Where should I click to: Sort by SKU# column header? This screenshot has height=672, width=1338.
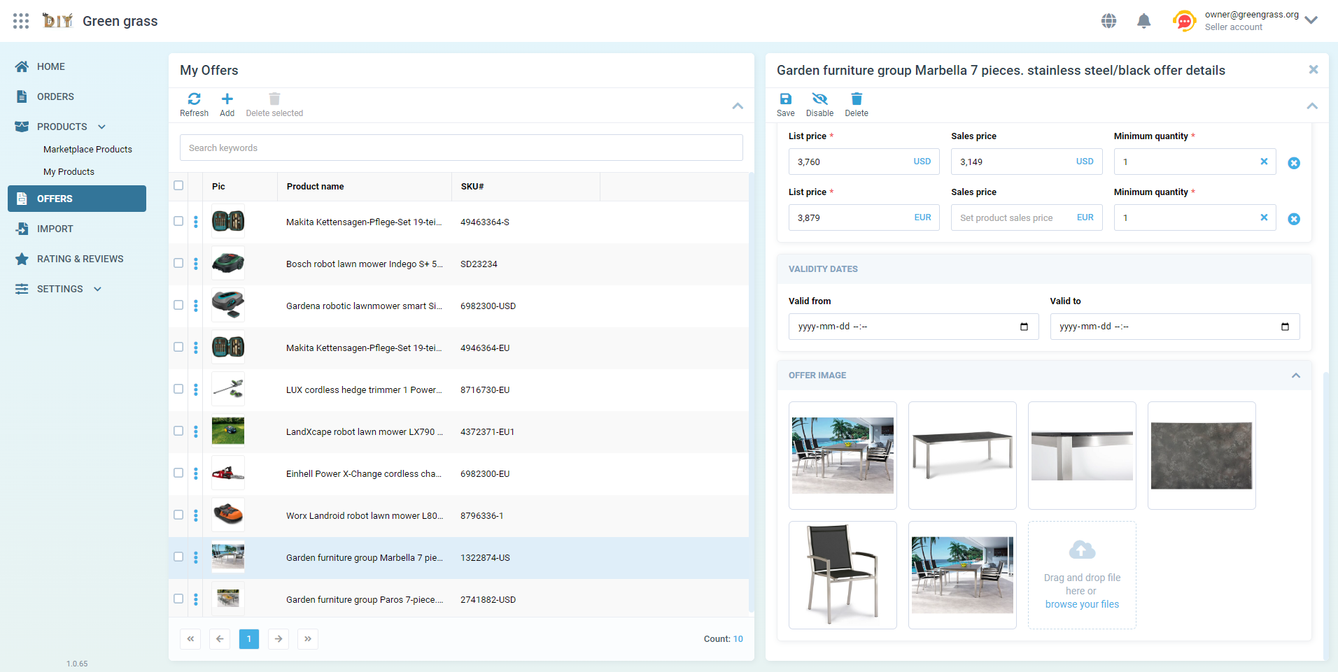point(472,186)
